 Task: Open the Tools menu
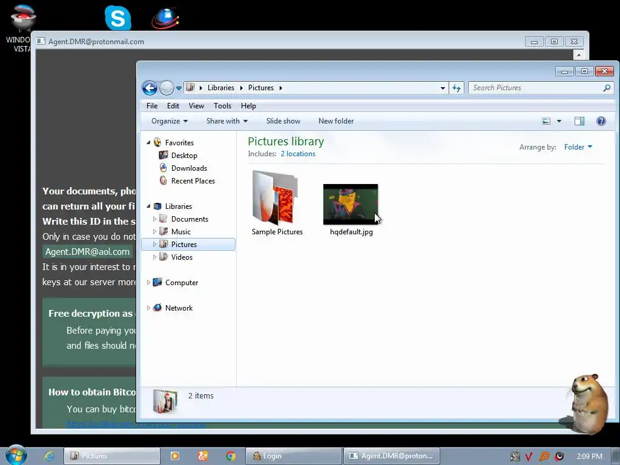click(222, 106)
